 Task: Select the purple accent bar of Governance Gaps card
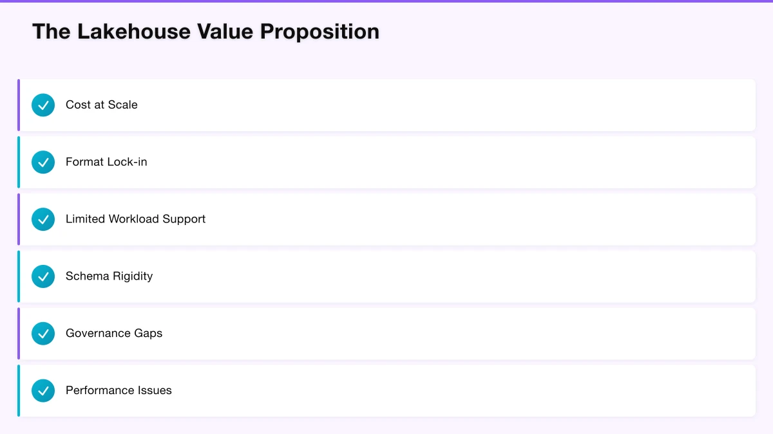click(19, 334)
